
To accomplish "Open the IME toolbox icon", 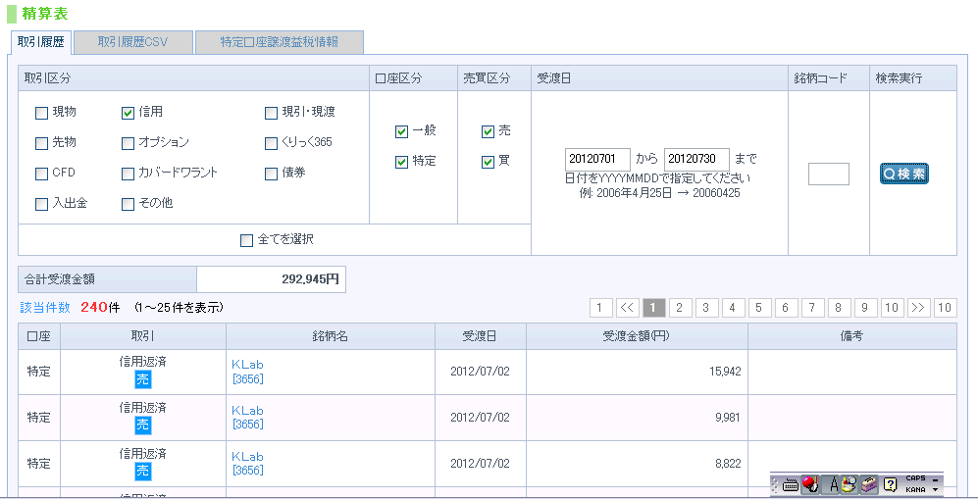I will click(869, 483).
